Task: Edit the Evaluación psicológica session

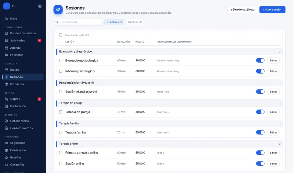Action: click(273, 60)
